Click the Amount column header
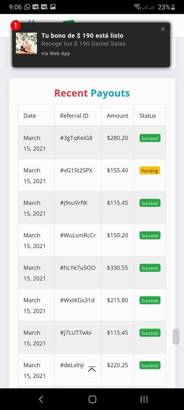Viewport: 184px width, 410px height. tap(118, 116)
